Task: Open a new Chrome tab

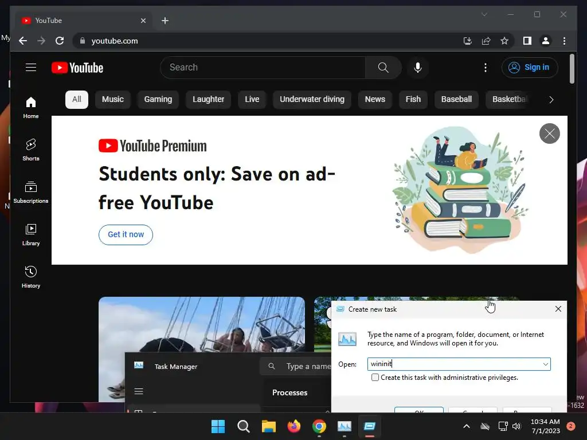Action: coord(165,21)
